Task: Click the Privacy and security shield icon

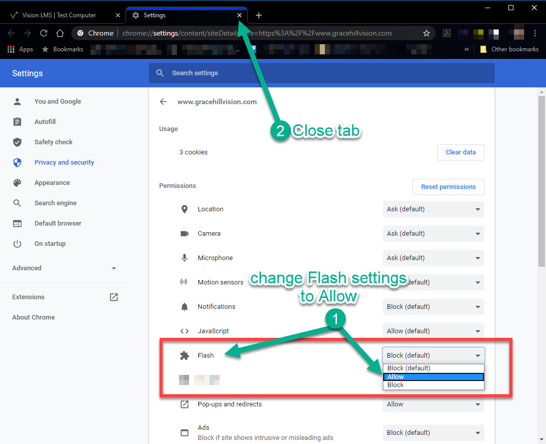Action: [17, 163]
